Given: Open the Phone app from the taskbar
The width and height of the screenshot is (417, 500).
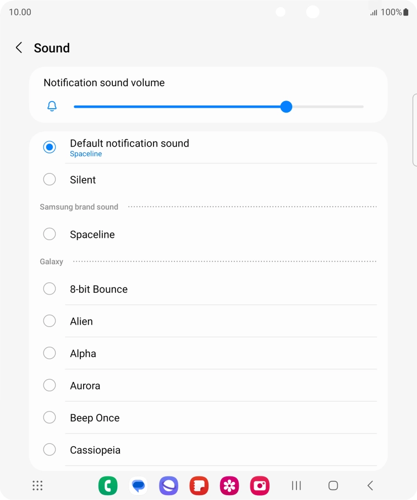Looking at the screenshot, I should pyautogui.click(x=108, y=485).
